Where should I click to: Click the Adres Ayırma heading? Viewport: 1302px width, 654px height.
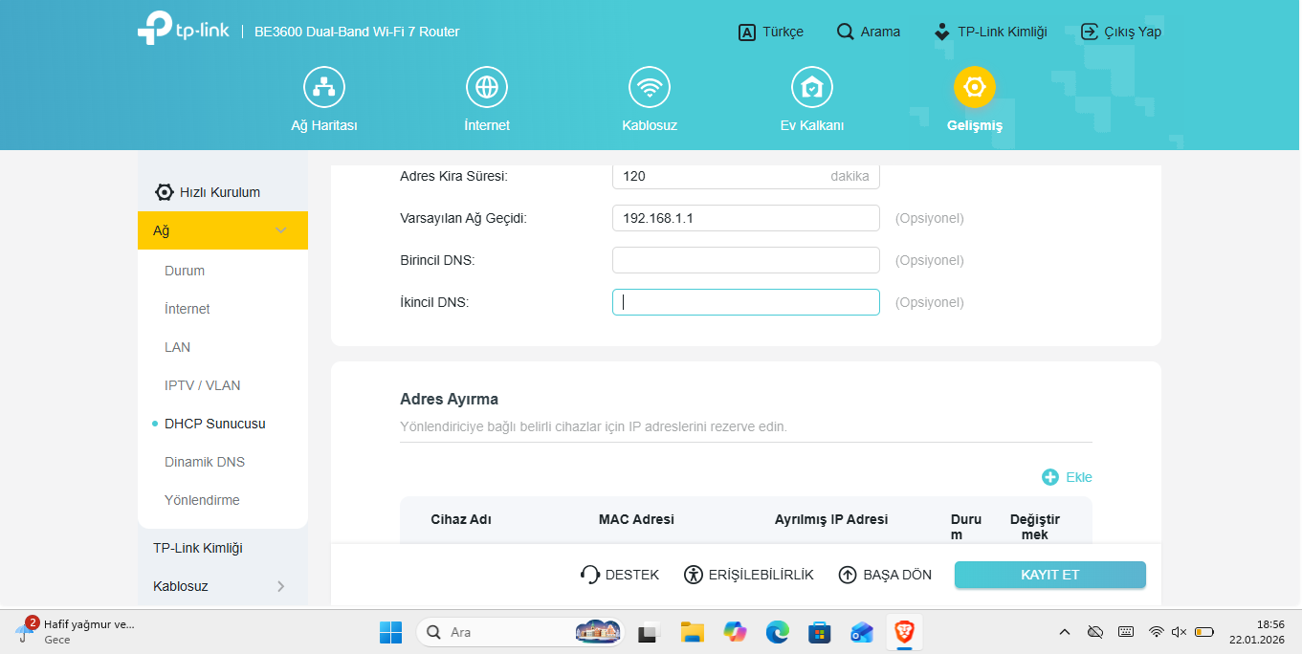449,399
